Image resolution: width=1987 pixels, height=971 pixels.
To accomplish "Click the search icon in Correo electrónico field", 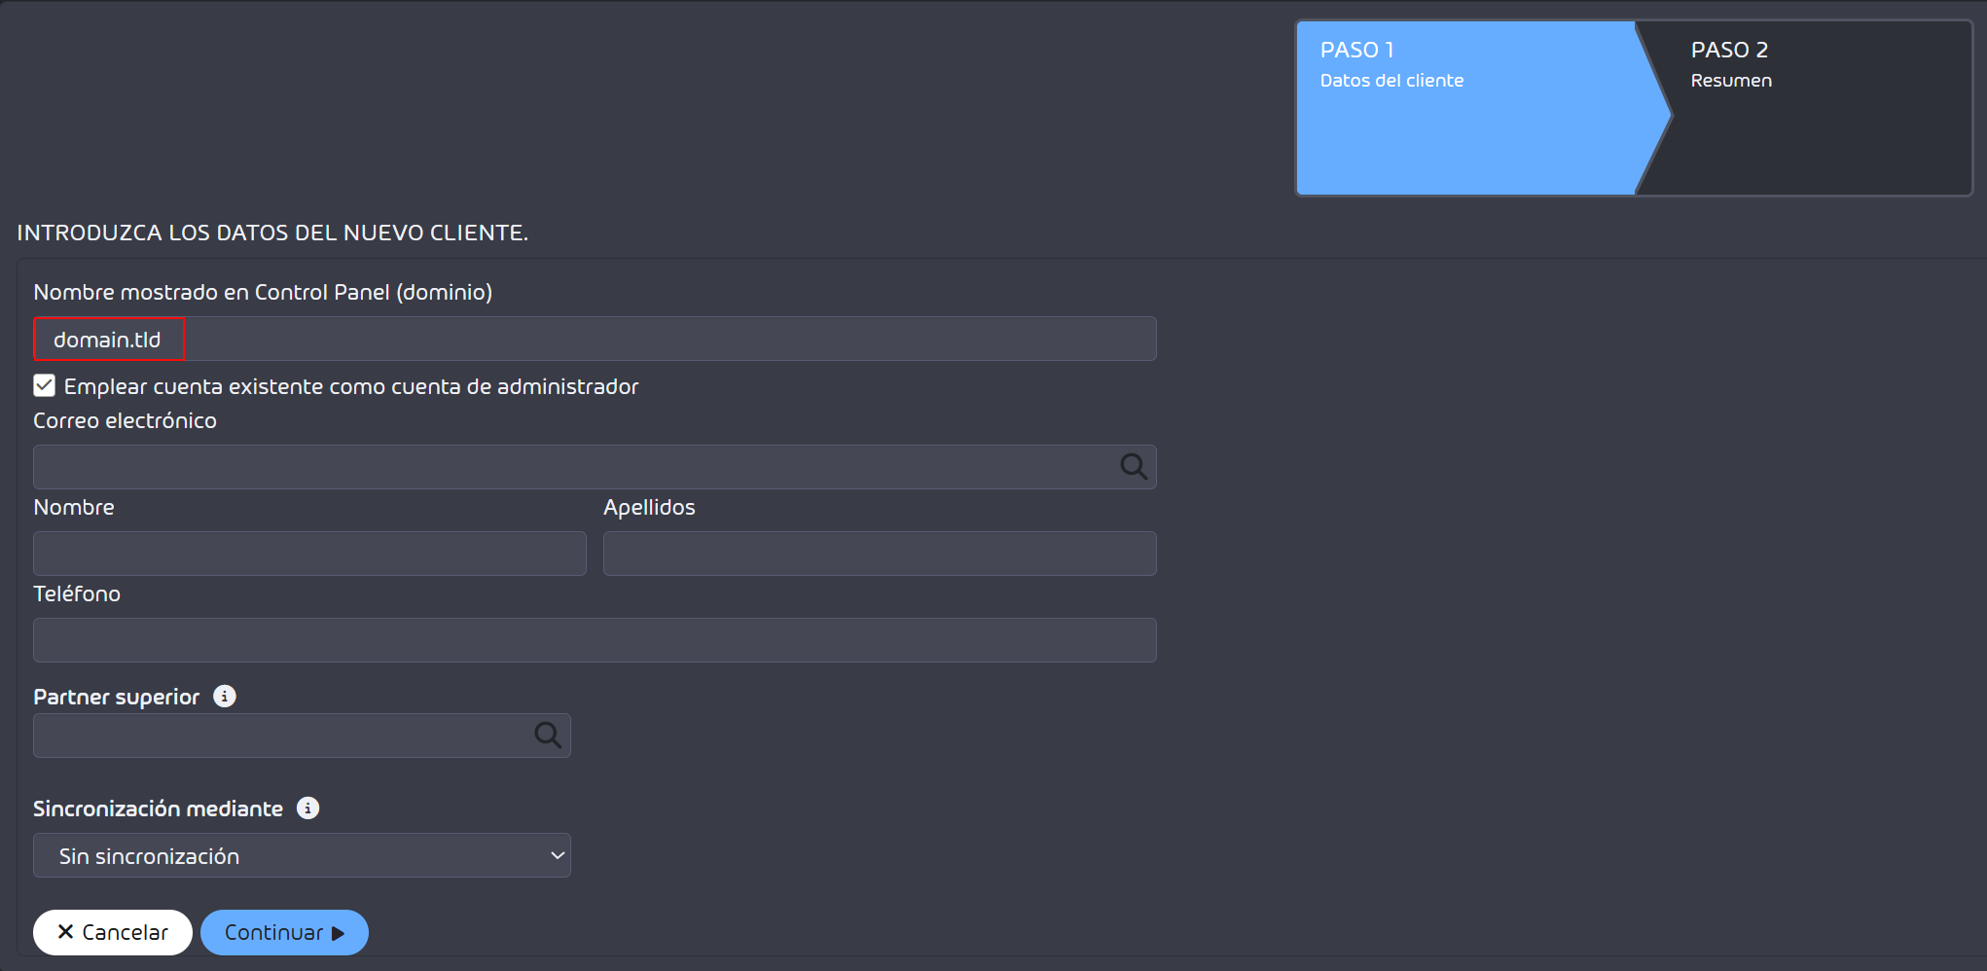I will coord(1134,467).
